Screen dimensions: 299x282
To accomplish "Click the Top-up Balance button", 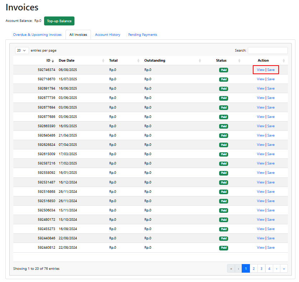I will click(59, 21).
